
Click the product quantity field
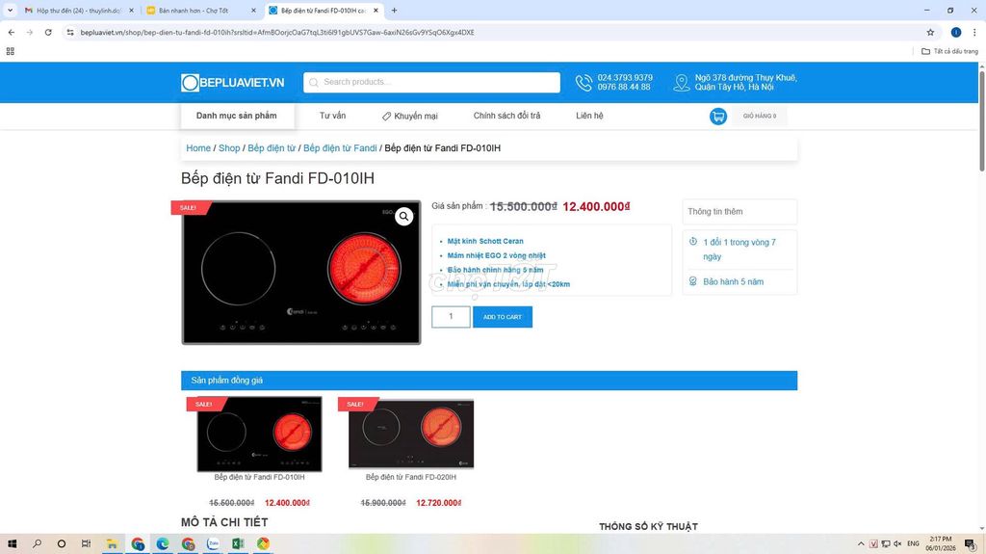[x=451, y=317]
